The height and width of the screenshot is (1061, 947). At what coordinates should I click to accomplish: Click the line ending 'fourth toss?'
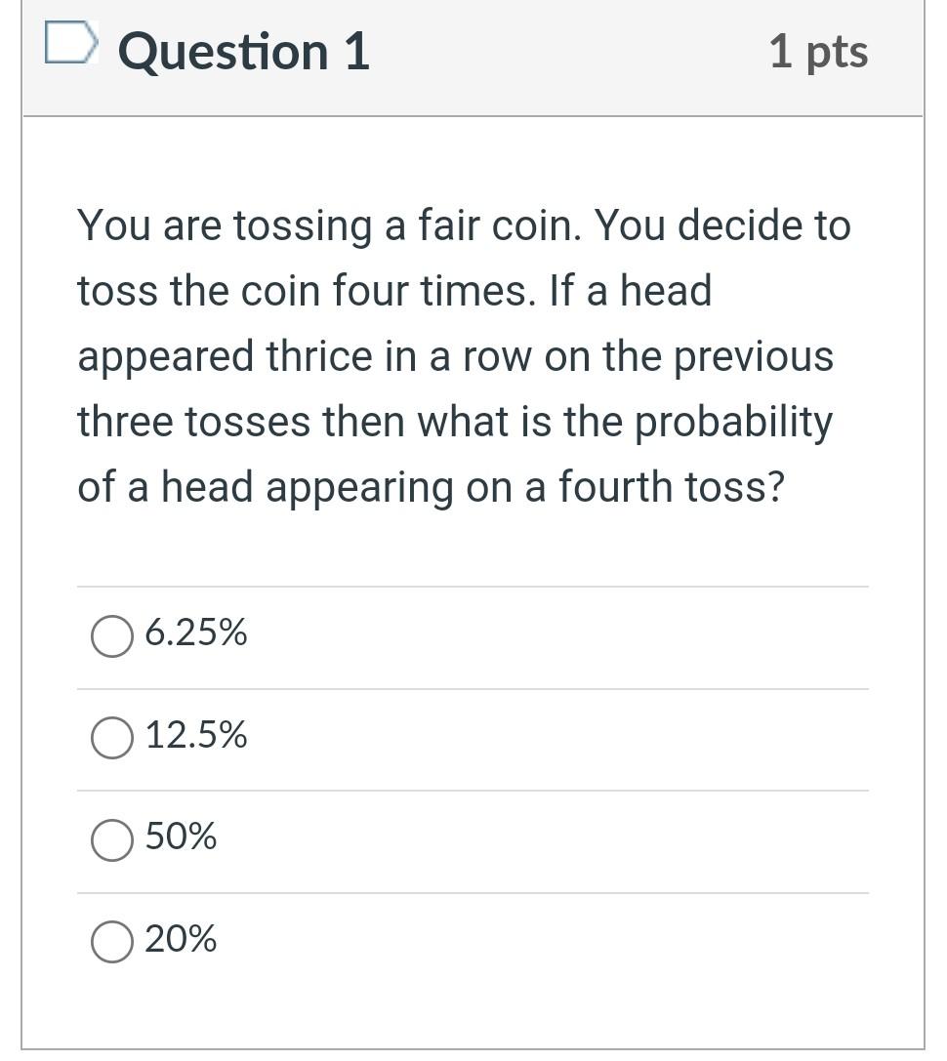(431, 487)
